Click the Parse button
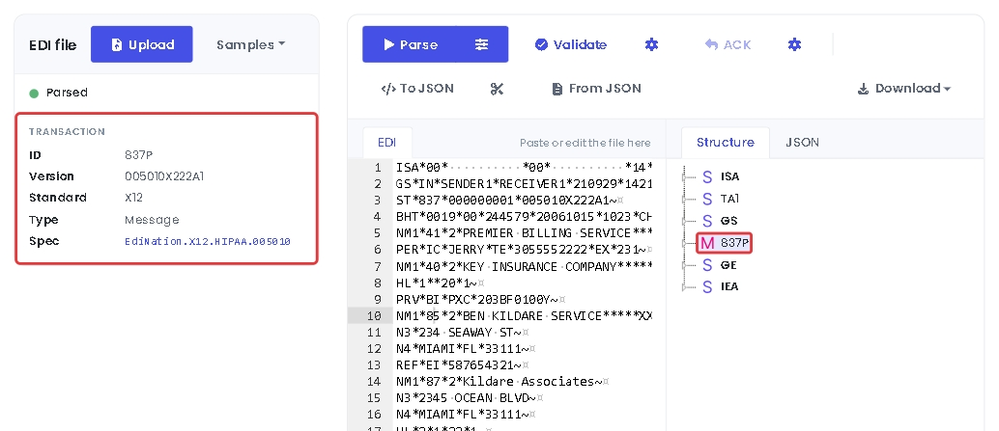 tap(410, 44)
